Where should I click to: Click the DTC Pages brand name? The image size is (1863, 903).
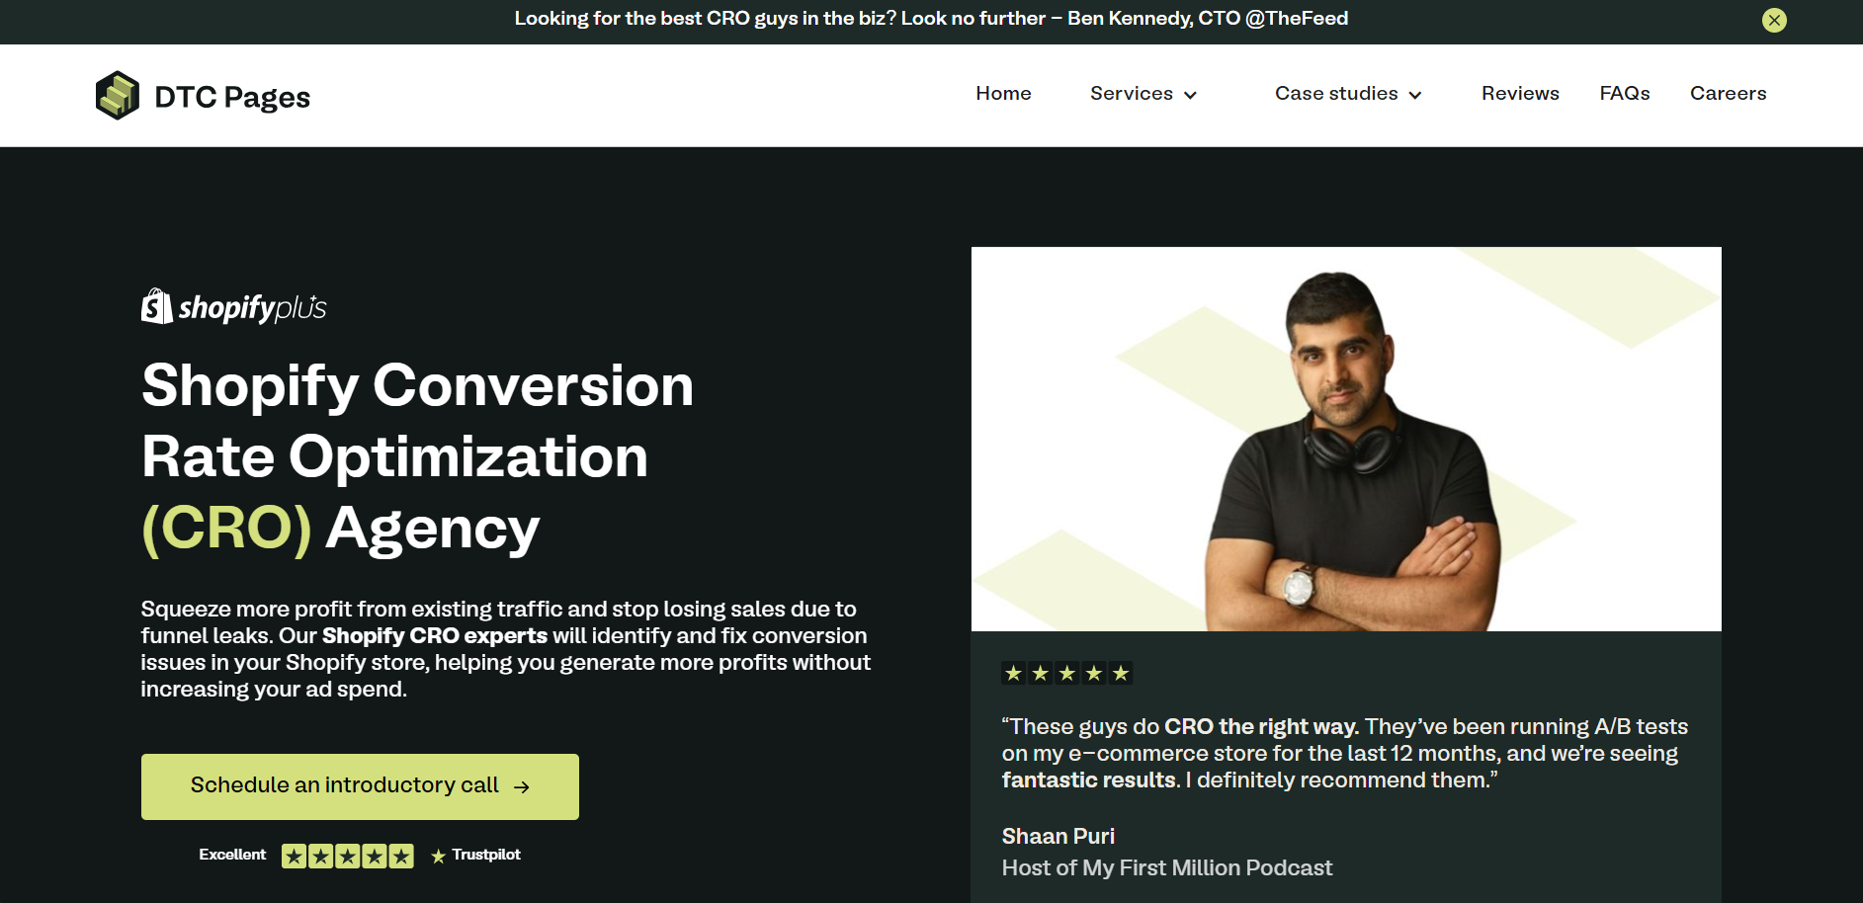pos(232,97)
